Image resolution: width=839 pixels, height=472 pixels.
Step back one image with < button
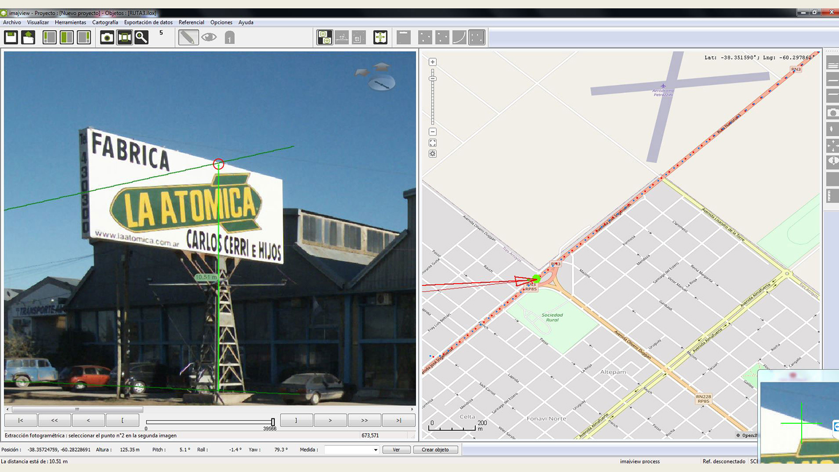pyautogui.click(x=88, y=420)
